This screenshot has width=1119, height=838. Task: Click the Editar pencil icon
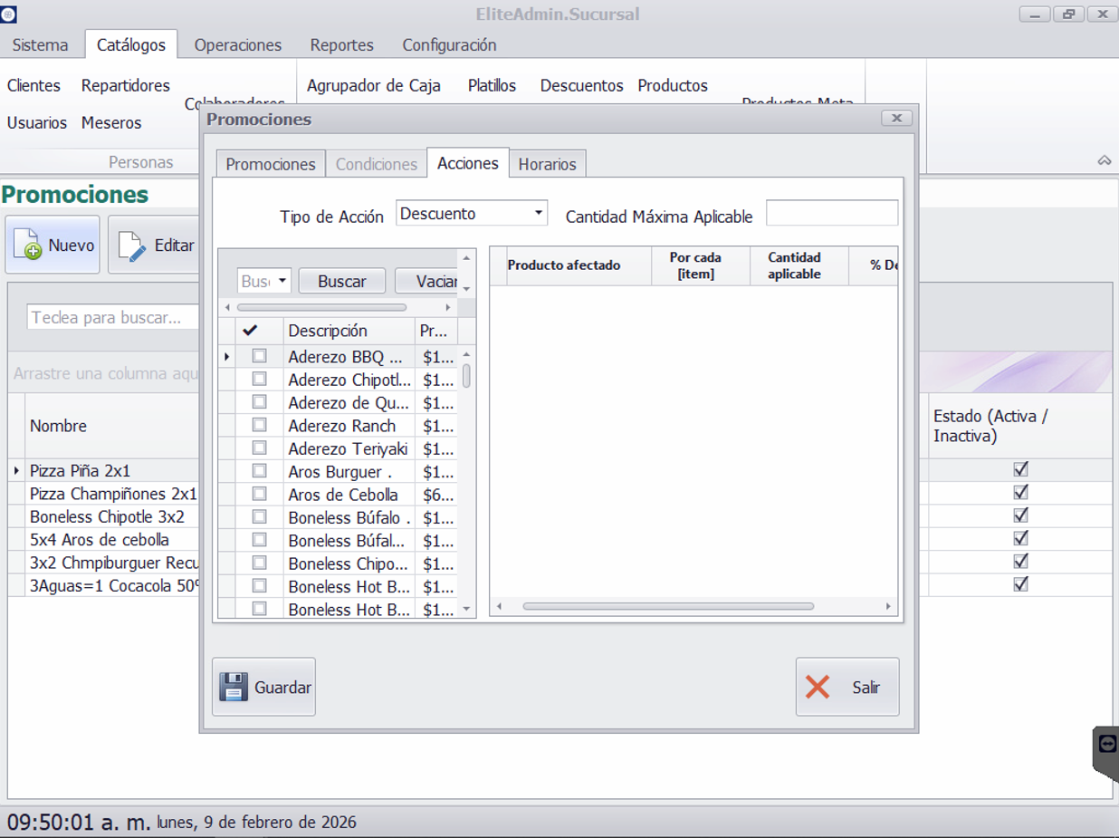(x=132, y=246)
